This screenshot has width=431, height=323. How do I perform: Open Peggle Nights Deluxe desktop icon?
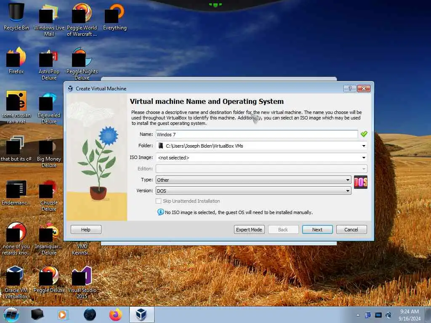pos(82,64)
